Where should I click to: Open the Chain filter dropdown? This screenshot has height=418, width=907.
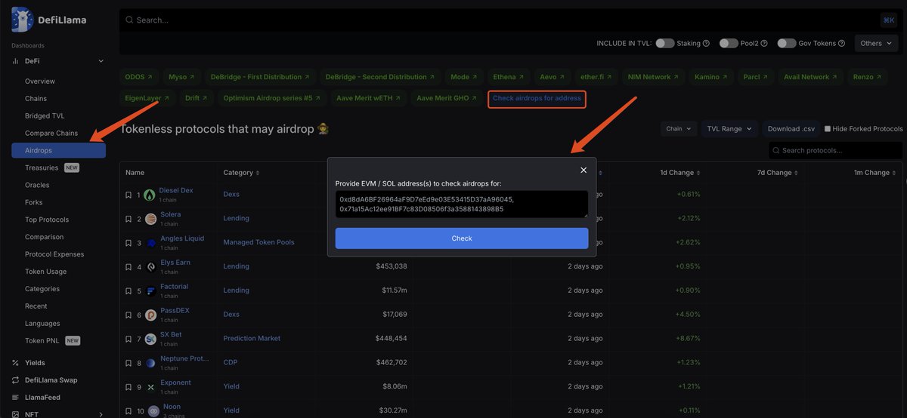679,129
